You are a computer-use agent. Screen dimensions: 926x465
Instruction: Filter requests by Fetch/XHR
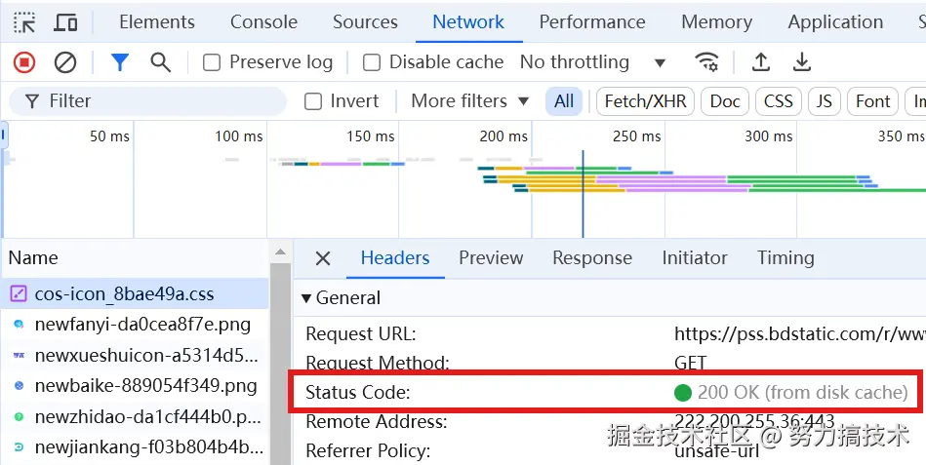[x=645, y=101]
